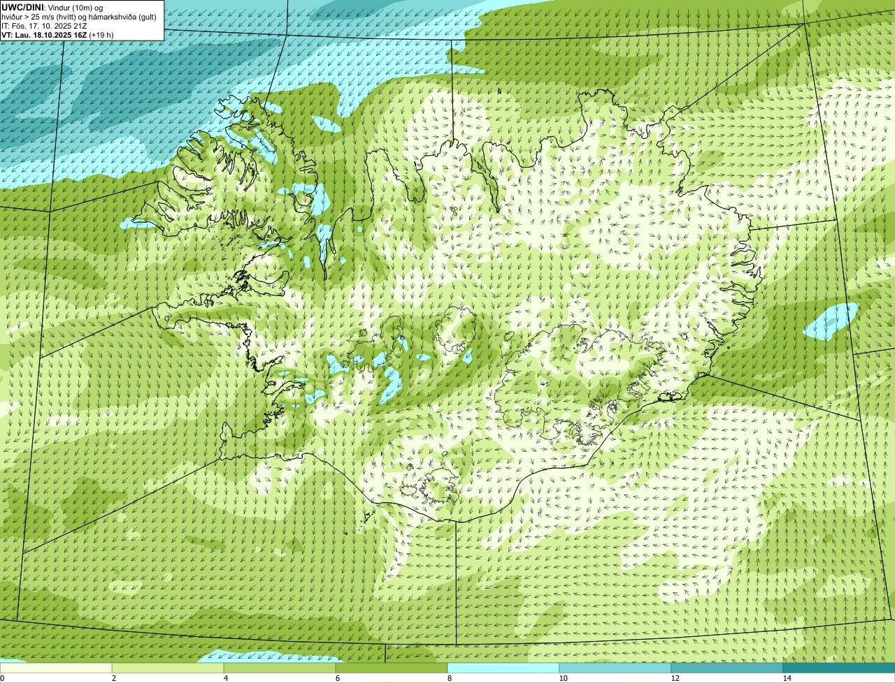Click the 'IT: Fös. 17. 10. 2025 21Z' line
The width and height of the screenshot is (895, 683).
pos(44,25)
